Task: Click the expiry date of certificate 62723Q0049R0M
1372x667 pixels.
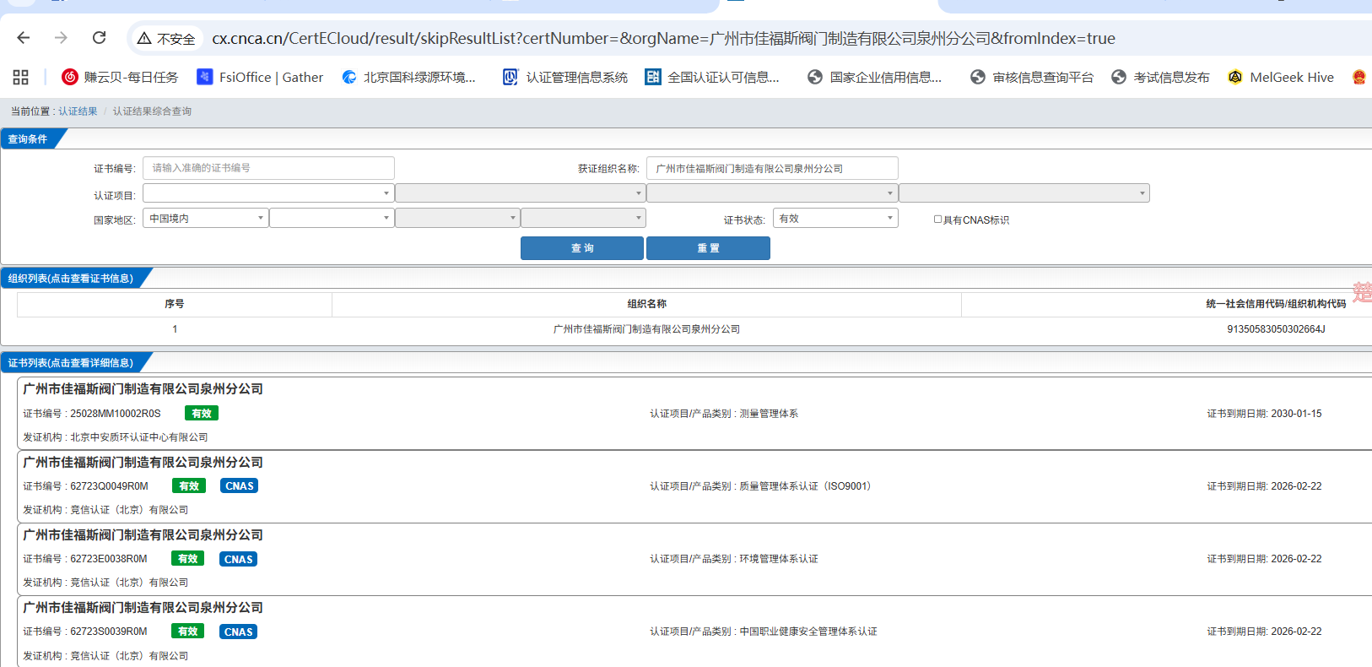Action: [x=1296, y=486]
